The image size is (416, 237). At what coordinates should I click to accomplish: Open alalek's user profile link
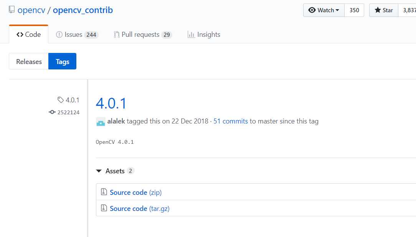coord(116,121)
